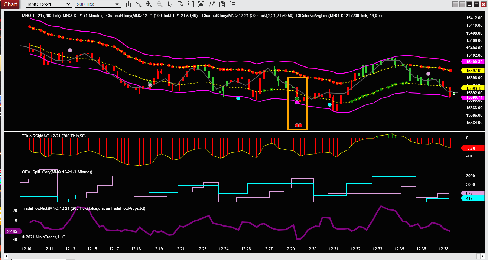
Task: Open the Indicators icon
Action: pos(201,4)
